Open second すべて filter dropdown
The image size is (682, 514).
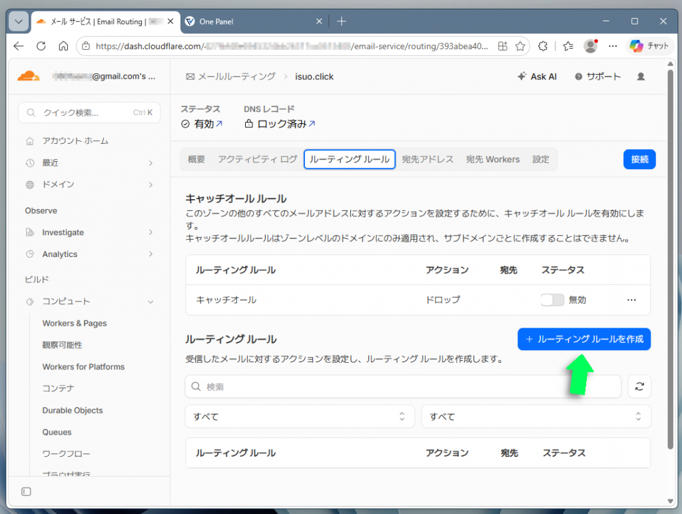coord(536,416)
